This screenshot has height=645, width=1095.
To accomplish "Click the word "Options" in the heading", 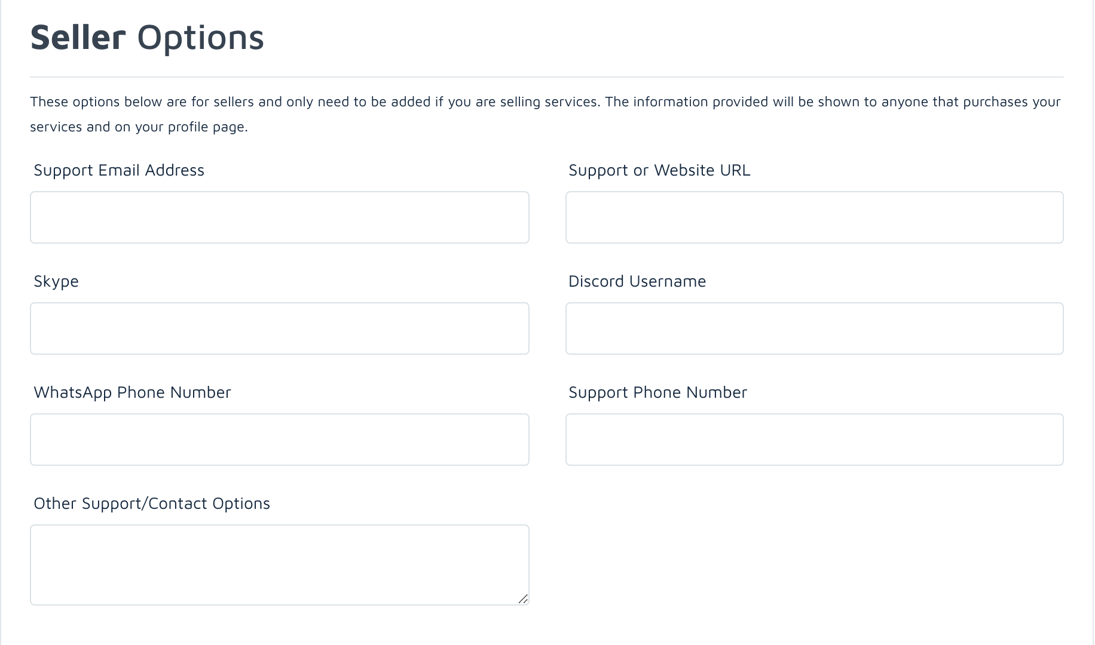I will (x=200, y=37).
